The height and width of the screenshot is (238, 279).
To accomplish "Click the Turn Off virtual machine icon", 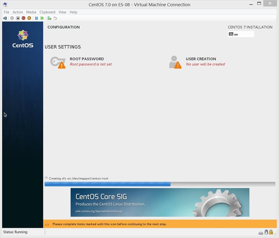I will click(x=18, y=18).
